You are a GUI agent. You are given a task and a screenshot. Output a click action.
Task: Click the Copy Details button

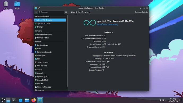pos(141,12)
